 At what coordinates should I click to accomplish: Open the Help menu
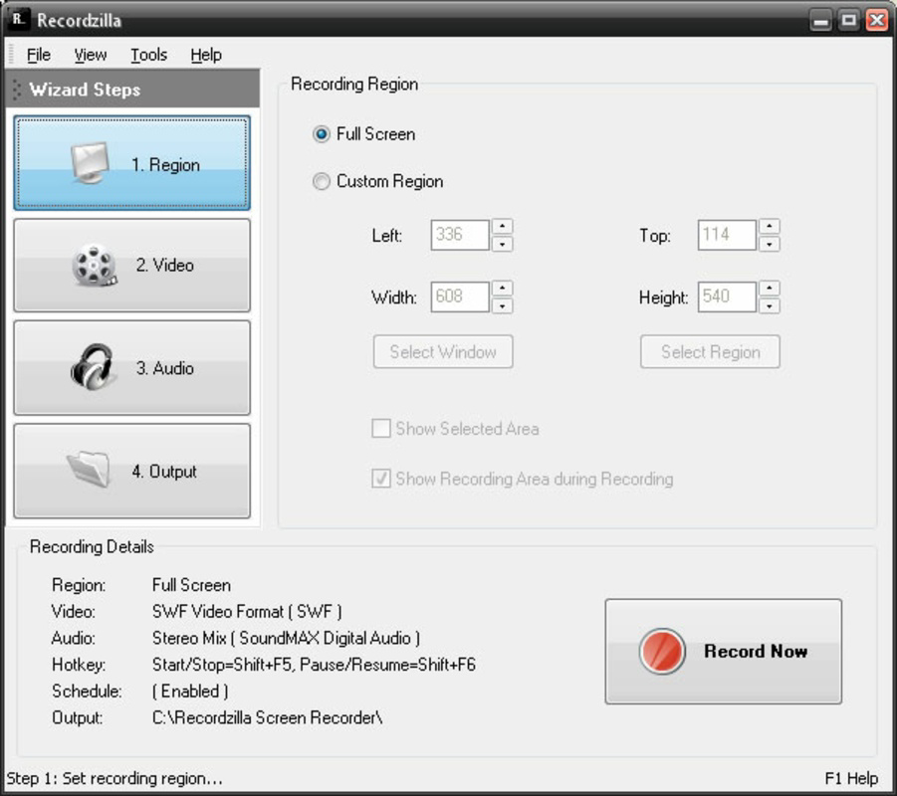tap(206, 55)
